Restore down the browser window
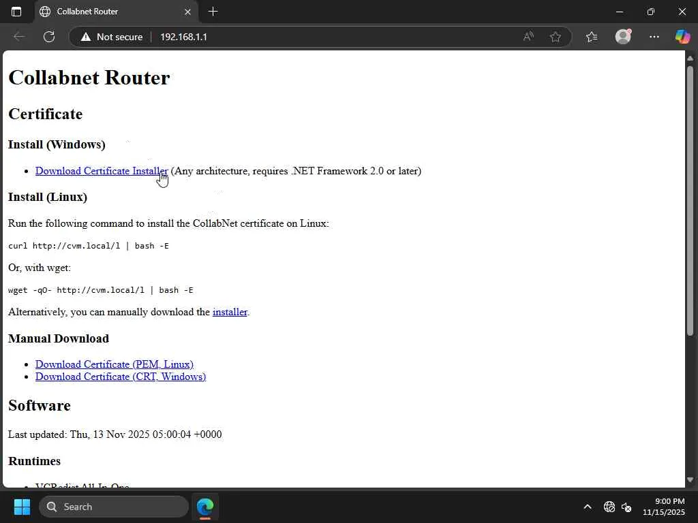This screenshot has height=523, width=698. [x=651, y=12]
